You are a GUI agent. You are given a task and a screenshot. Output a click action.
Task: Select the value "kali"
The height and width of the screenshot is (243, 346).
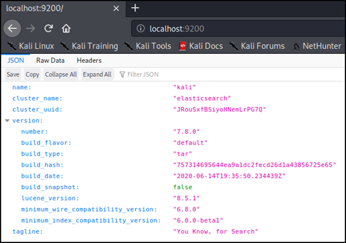[x=184, y=88]
